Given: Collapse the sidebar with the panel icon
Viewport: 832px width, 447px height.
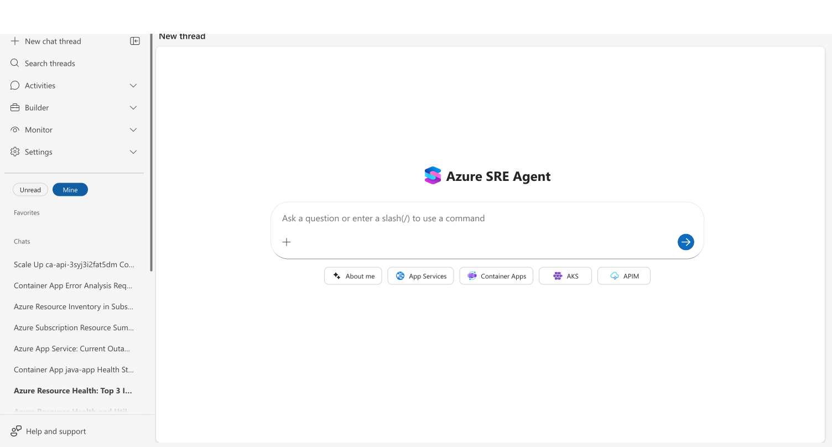Looking at the screenshot, I should [x=135, y=41].
